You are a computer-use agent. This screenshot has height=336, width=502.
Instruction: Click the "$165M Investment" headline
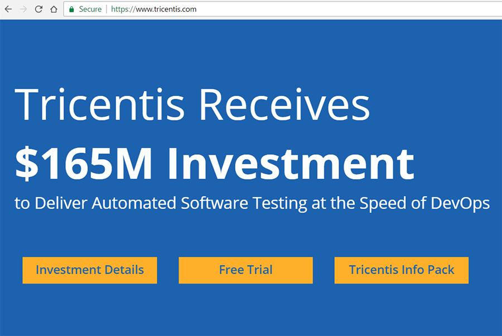215,162
